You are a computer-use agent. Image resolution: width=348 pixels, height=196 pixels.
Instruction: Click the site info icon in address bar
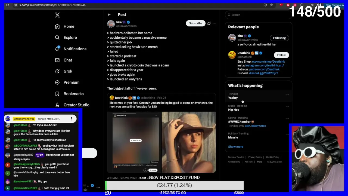tap(16, 5)
